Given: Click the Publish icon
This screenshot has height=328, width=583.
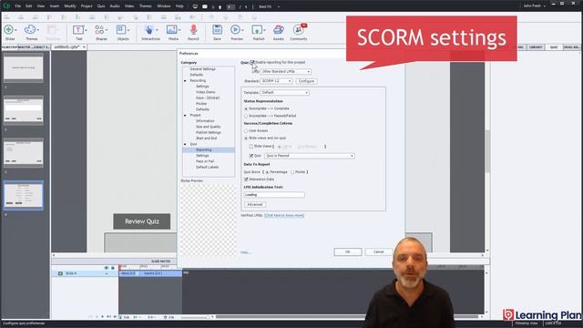Looking at the screenshot, I should pyautogui.click(x=257, y=30).
